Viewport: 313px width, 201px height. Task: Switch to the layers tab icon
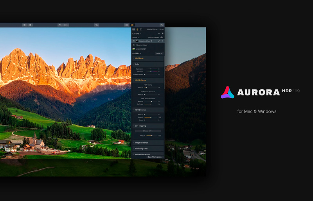pyautogui.click(x=137, y=29)
